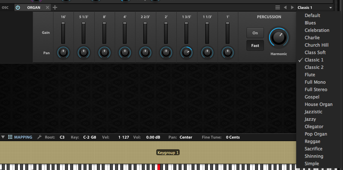This screenshot has width=343, height=170.
Task: Click the 2' pan knob
Action: [x=166, y=53]
